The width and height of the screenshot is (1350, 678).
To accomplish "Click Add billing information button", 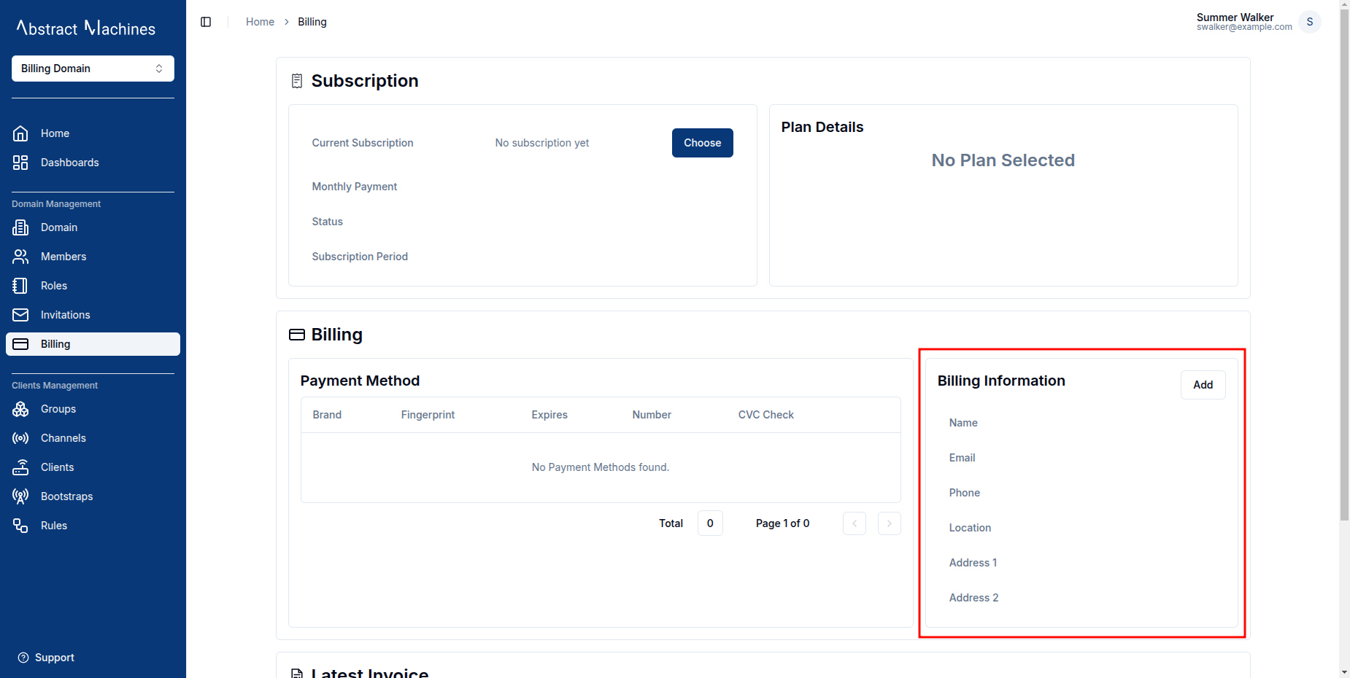I will 1203,385.
